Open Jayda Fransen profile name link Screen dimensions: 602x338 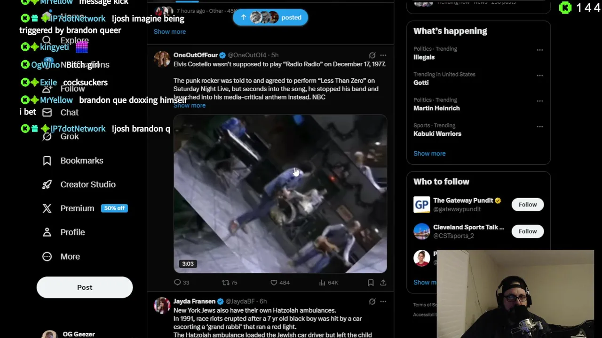pyautogui.click(x=194, y=301)
